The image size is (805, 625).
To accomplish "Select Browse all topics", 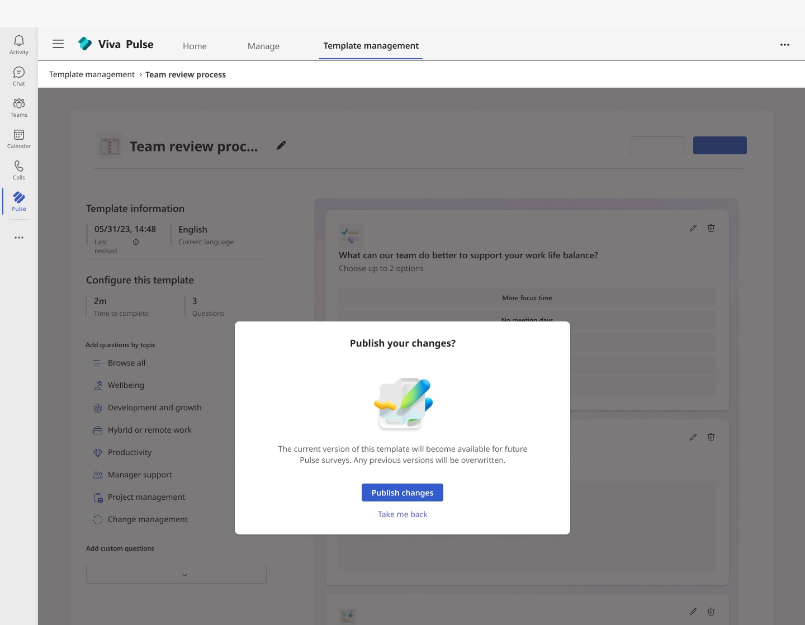I will pos(126,363).
